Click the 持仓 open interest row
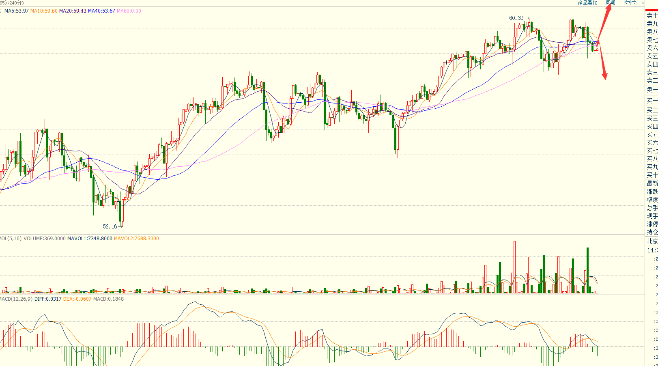658x366 pixels. pos(652,233)
